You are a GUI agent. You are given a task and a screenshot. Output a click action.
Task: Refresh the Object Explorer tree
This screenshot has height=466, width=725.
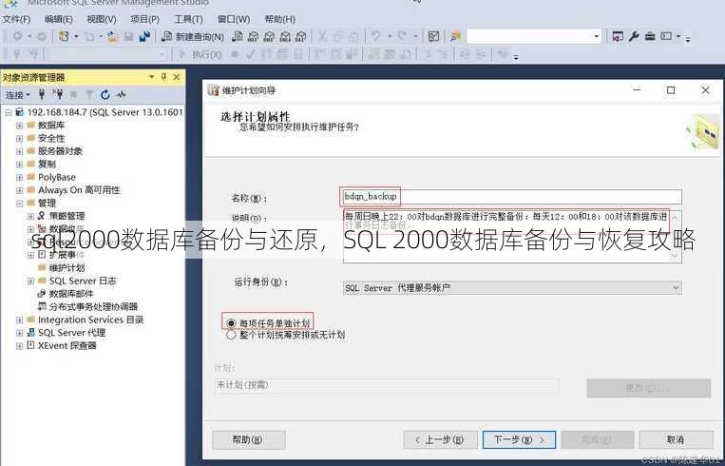105,95
